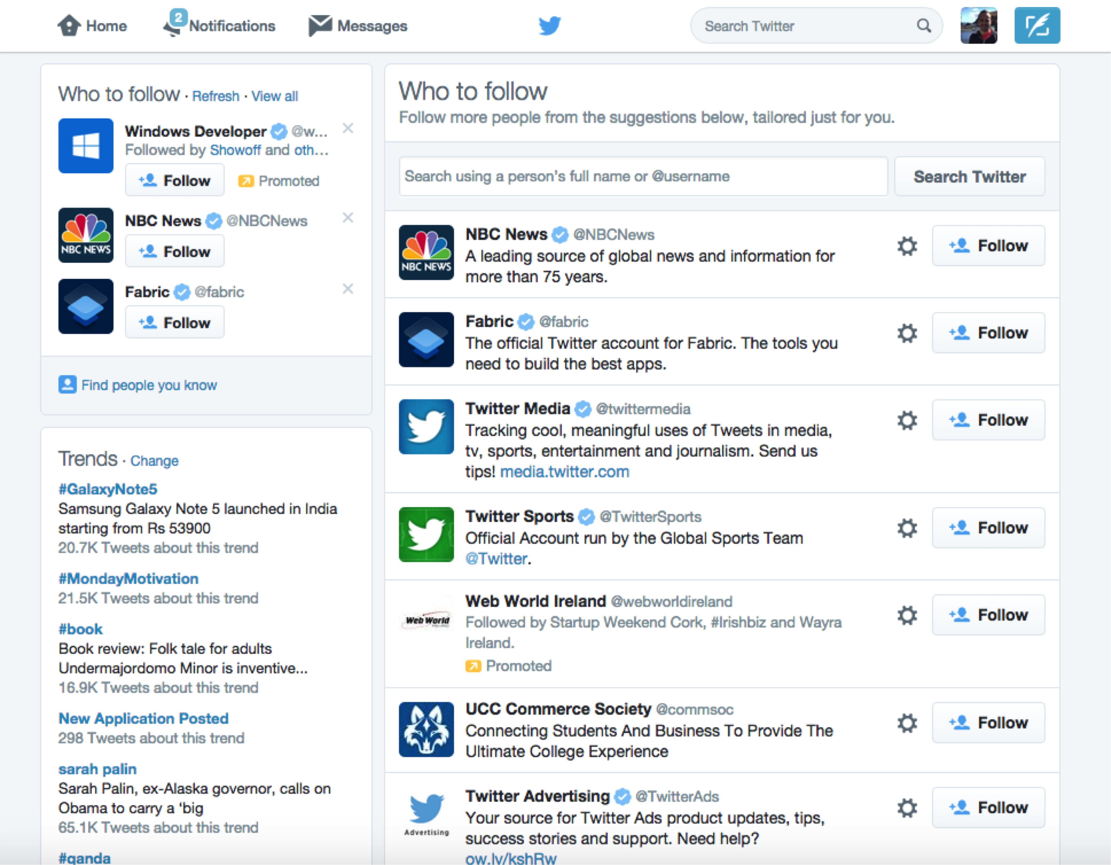This screenshot has width=1111, height=865.
Task: Click the Search Twitter button
Action: [969, 177]
